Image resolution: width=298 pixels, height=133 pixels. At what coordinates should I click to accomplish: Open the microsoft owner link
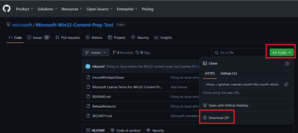pos(22,25)
